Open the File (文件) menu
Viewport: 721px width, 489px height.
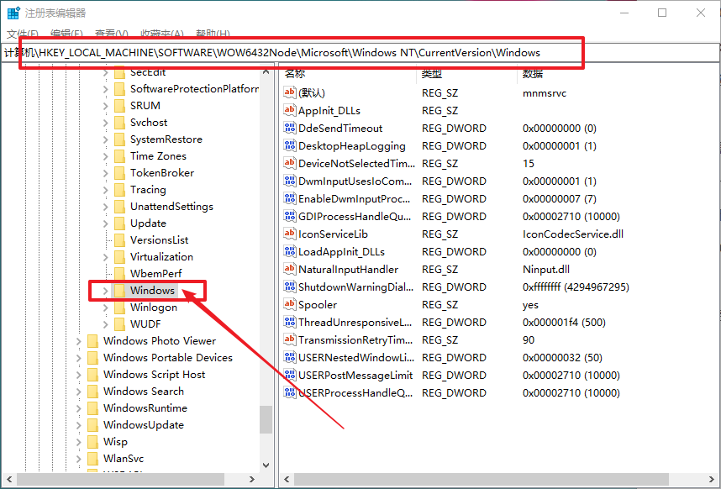coord(23,34)
